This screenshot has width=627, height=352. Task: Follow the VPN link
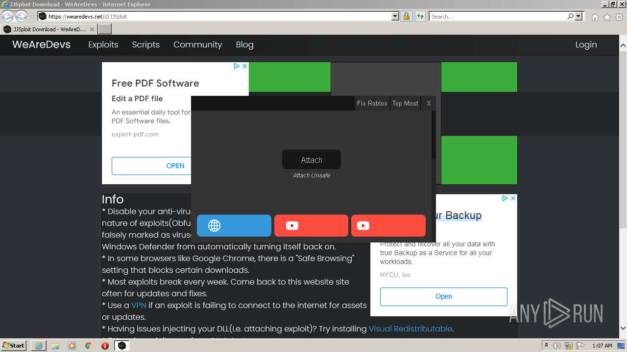point(139,305)
